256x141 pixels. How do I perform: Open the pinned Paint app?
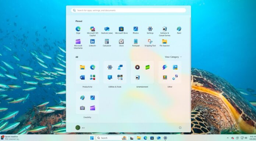click(x=179, y=30)
